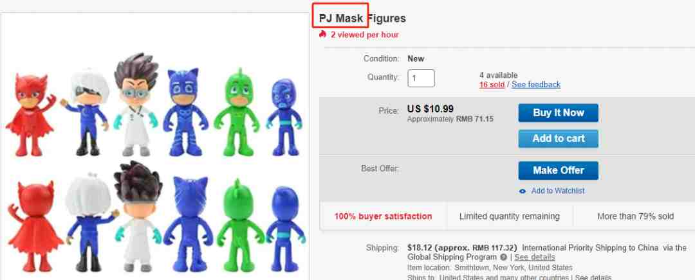Click the 100% buyer satisfaction label
Image resolution: width=695 pixels, height=280 pixels.
click(x=383, y=216)
